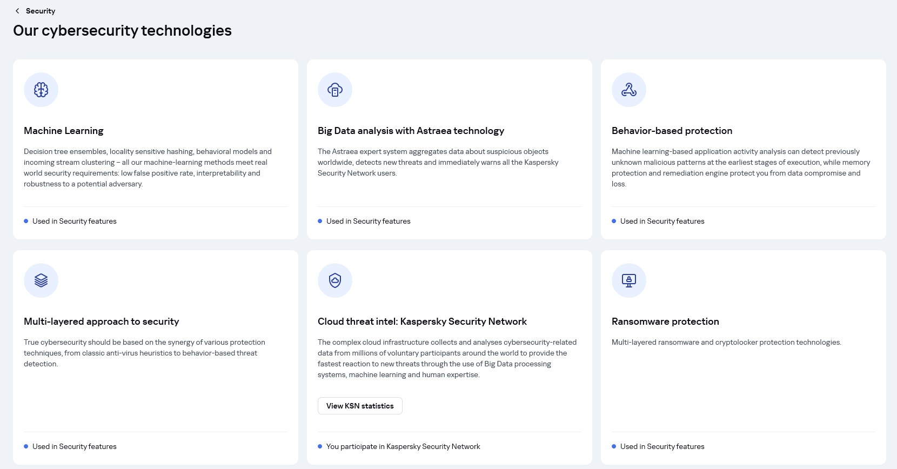Click the Ransomware protection locked monitor icon
The image size is (897, 469).
click(629, 280)
